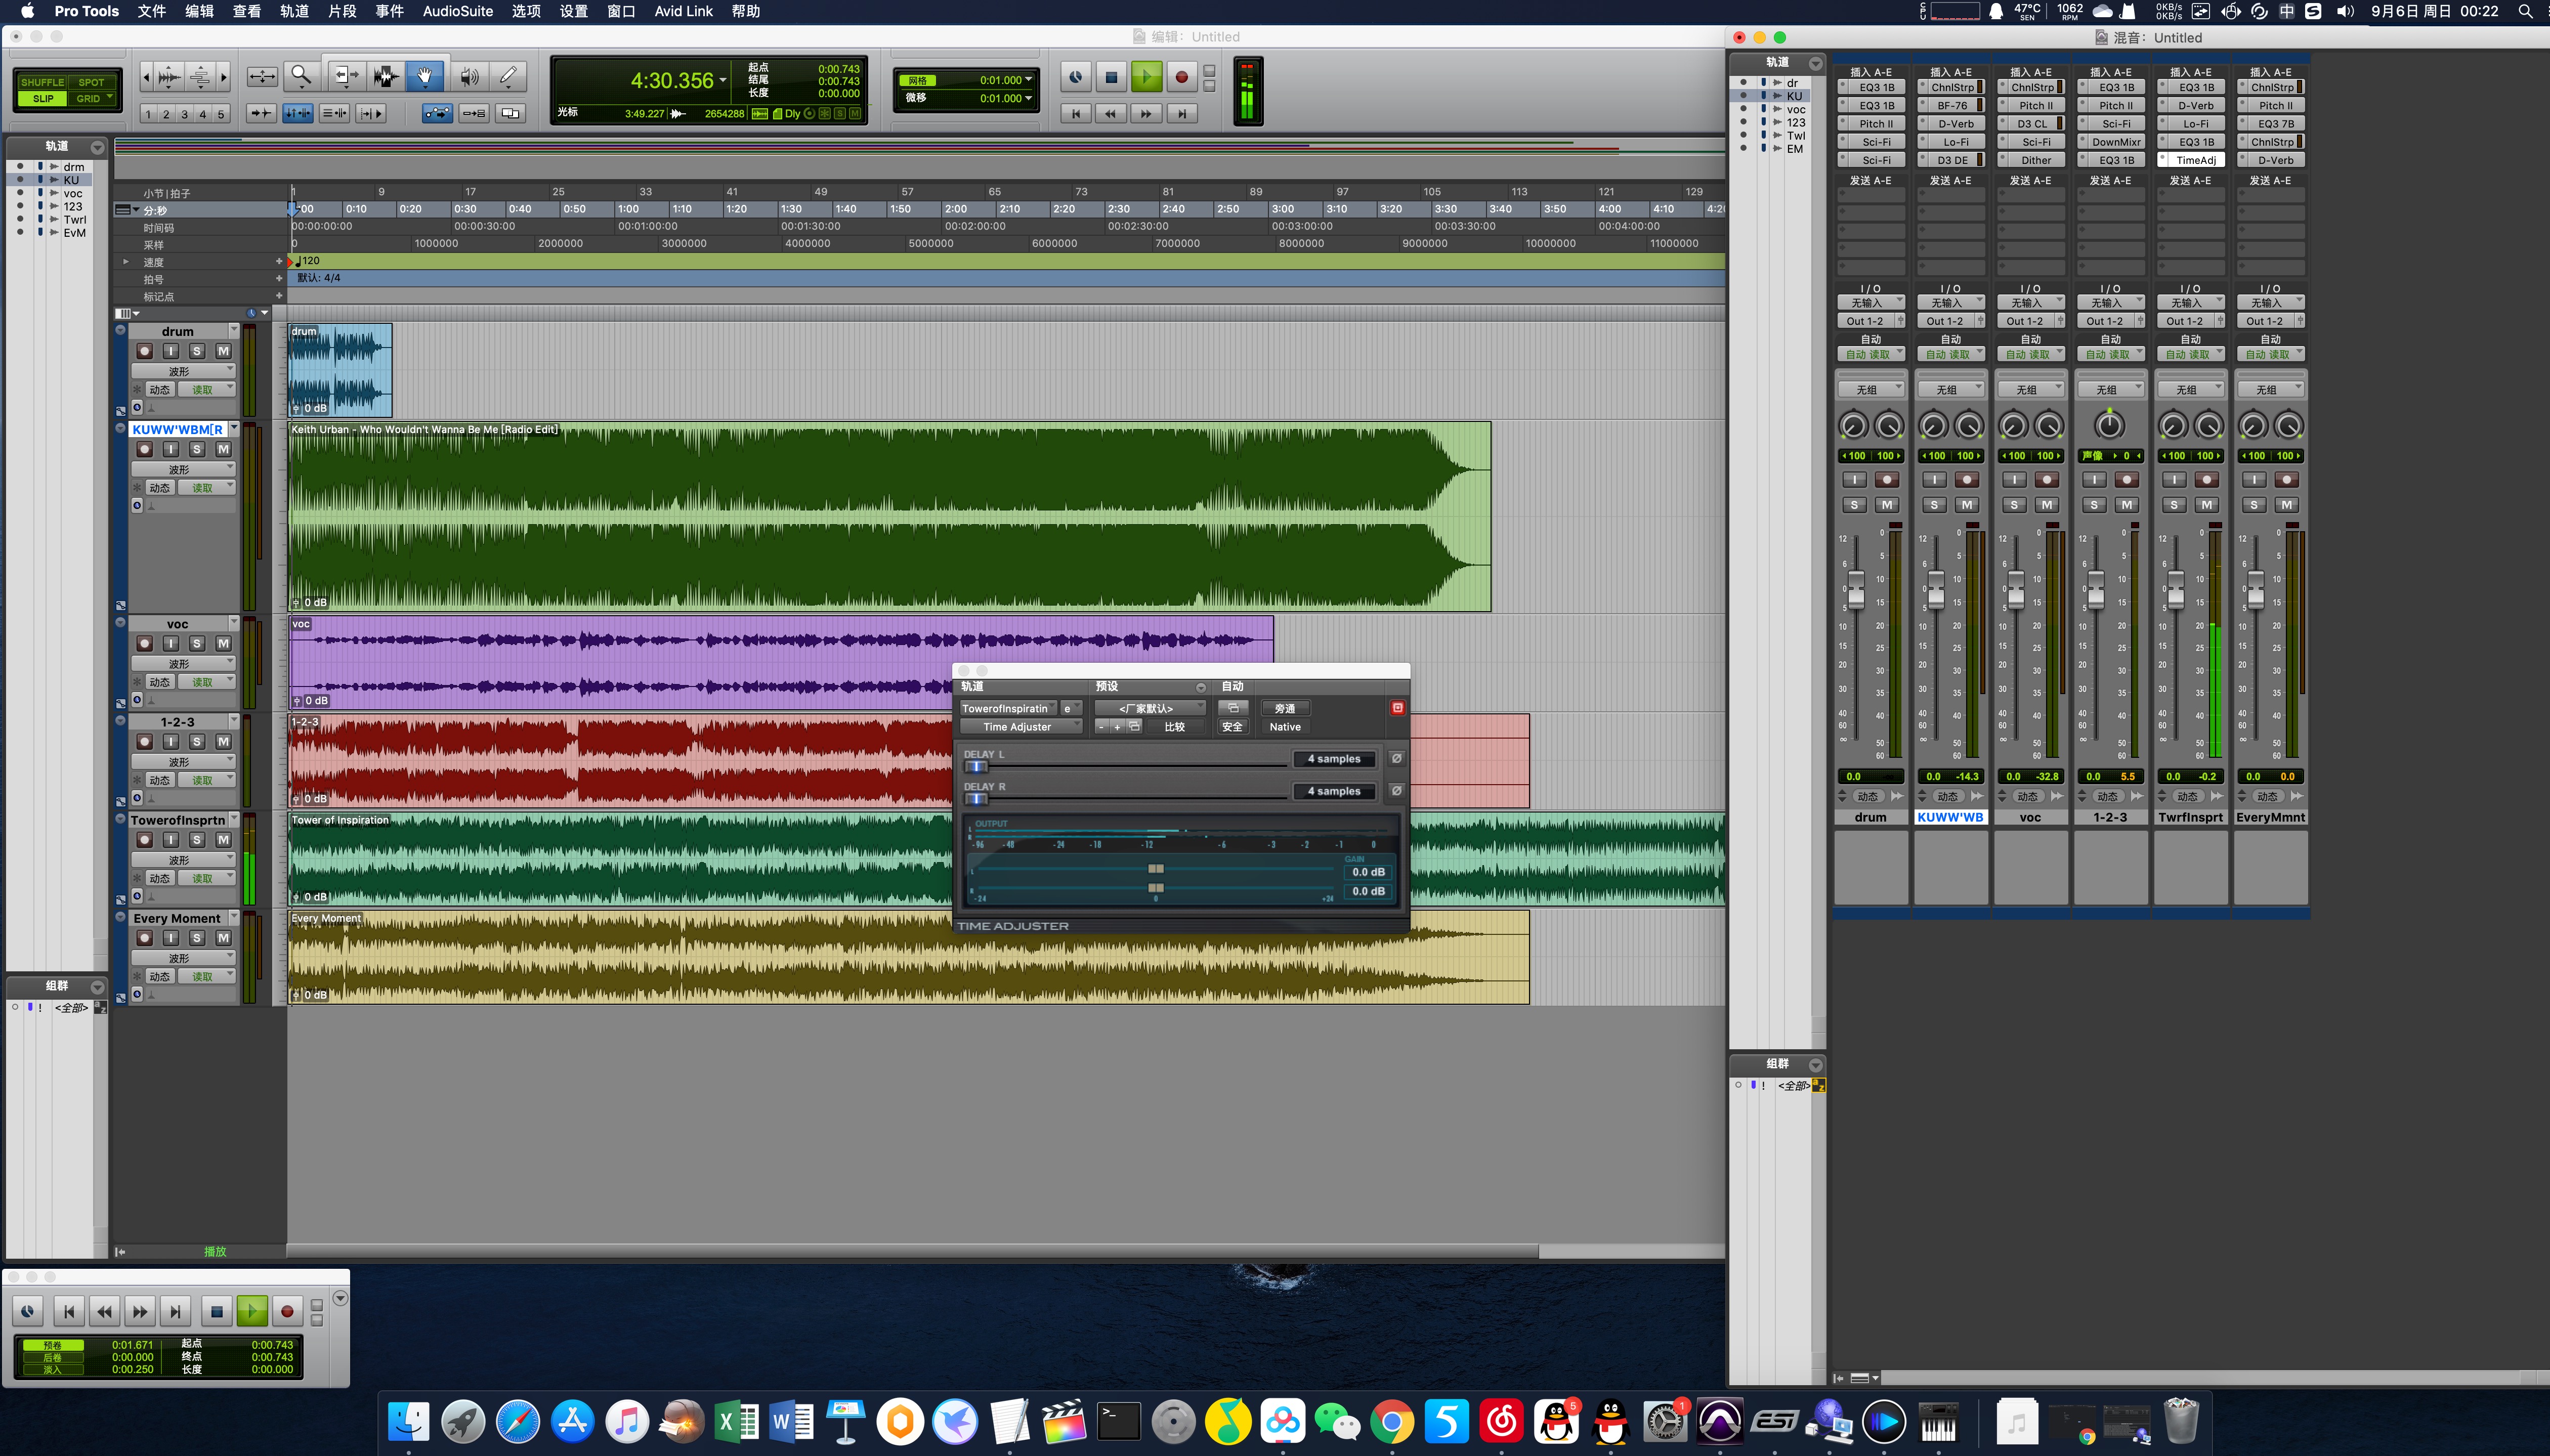Toggle input monitoring on KUWW'WBM track
The height and width of the screenshot is (1456, 2550).
171,449
